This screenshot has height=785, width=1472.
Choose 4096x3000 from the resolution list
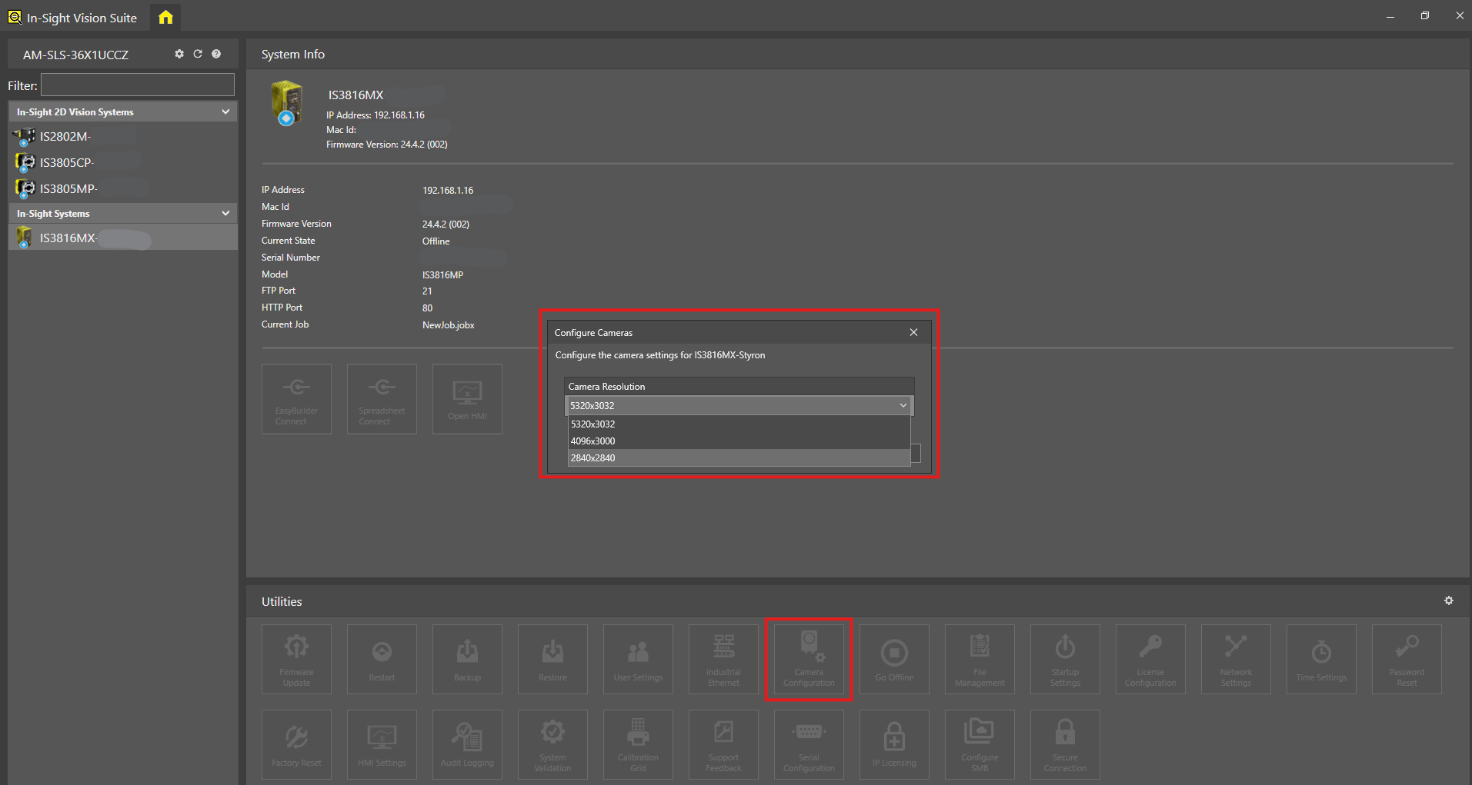739,441
